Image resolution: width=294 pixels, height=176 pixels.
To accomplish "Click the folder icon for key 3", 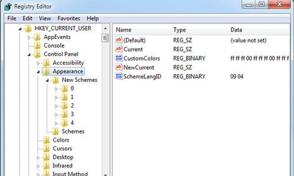I will tap(64, 114).
